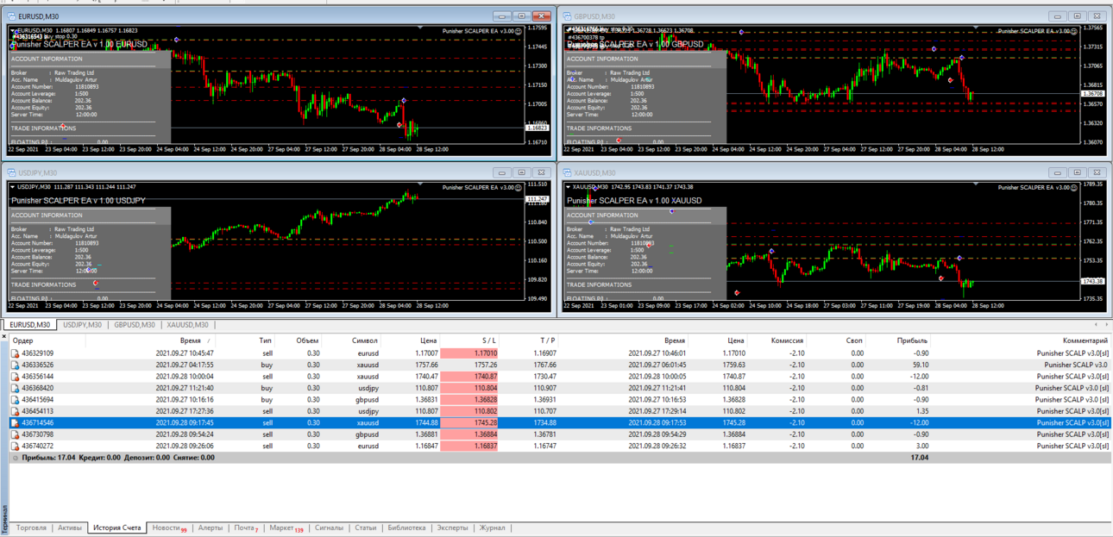Open the Библиотека tab
This screenshot has height=537, width=1113.
(406, 528)
